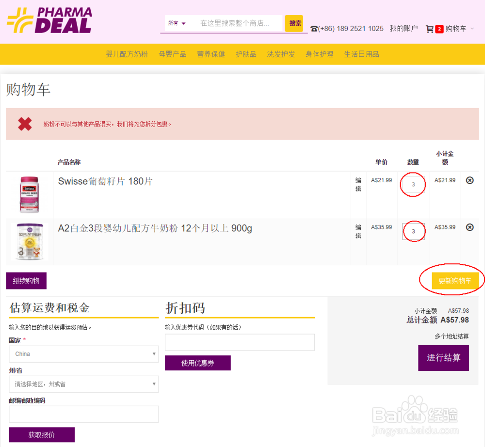Open the 所有 category dropdown in search
The width and height of the screenshot is (485, 447).
pyautogui.click(x=177, y=23)
